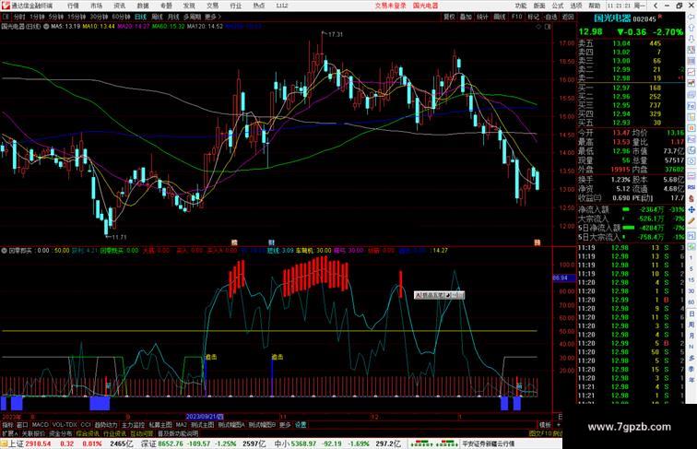
Task: Select the 日线 daily chart period
Action: [x=140, y=17]
